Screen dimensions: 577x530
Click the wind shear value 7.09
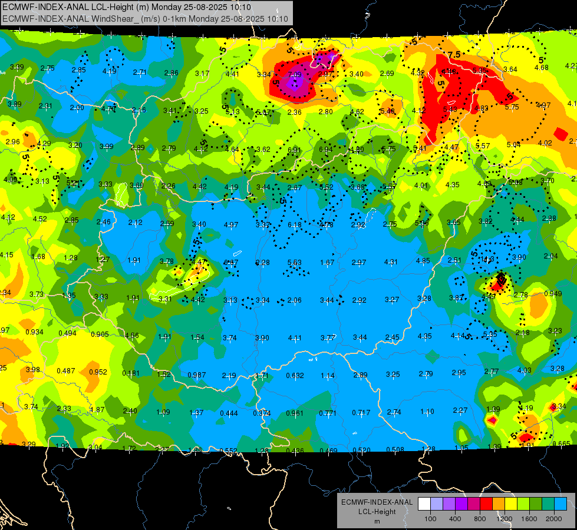click(294, 75)
